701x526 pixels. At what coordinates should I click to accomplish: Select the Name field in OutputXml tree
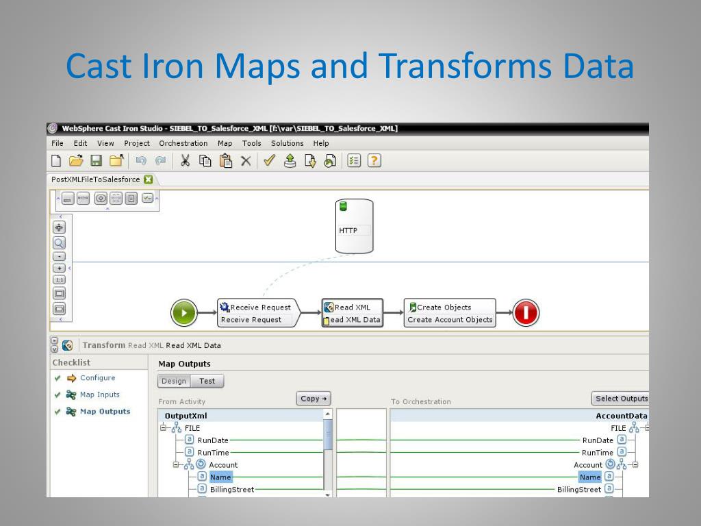(x=220, y=477)
